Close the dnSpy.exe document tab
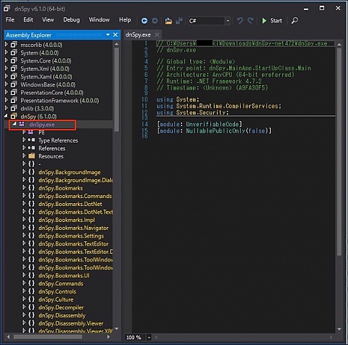348x345 pixels. (x=157, y=35)
